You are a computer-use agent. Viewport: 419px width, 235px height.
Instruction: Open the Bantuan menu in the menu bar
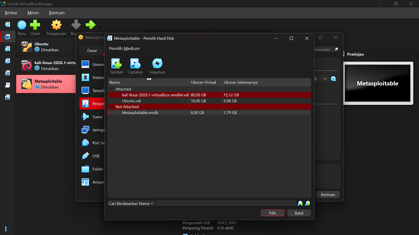point(57,13)
